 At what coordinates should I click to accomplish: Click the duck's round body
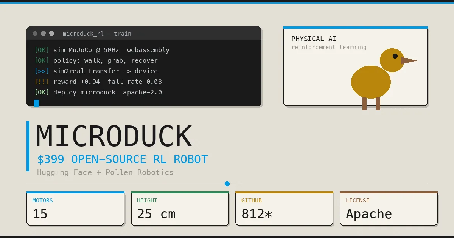(x=371, y=82)
